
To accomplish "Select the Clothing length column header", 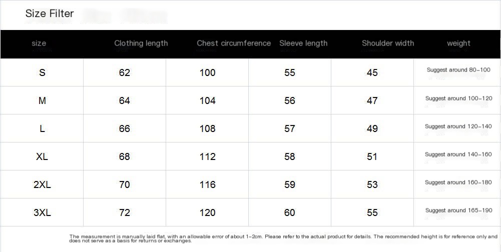I will 141,43.
